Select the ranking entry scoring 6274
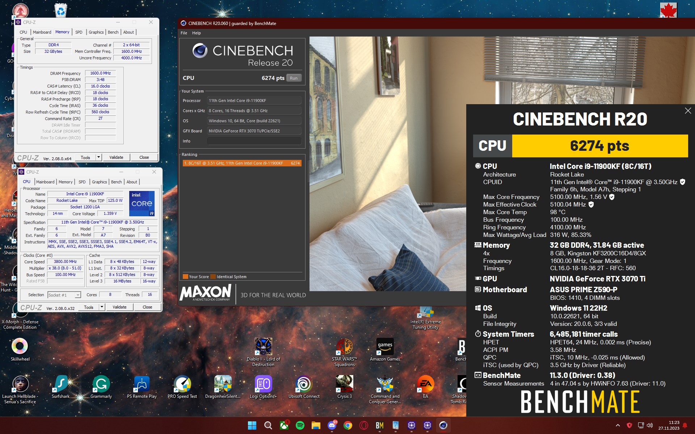The image size is (695, 434). click(x=242, y=163)
